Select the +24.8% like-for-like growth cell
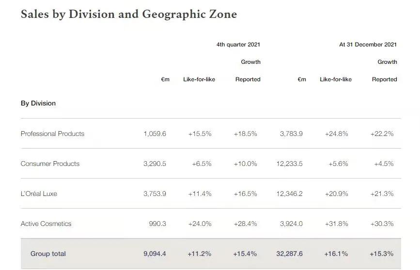This screenshot has height=270, width=420. click(x=336, y=134)
